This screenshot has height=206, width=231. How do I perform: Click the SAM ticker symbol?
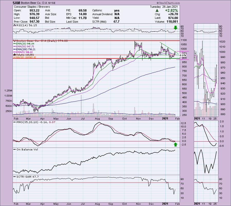tap(16, 3)
